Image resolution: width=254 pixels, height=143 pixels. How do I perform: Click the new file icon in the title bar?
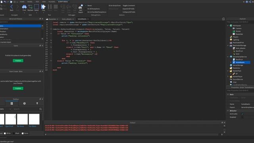pyautogui.click(x=2, y=2)
